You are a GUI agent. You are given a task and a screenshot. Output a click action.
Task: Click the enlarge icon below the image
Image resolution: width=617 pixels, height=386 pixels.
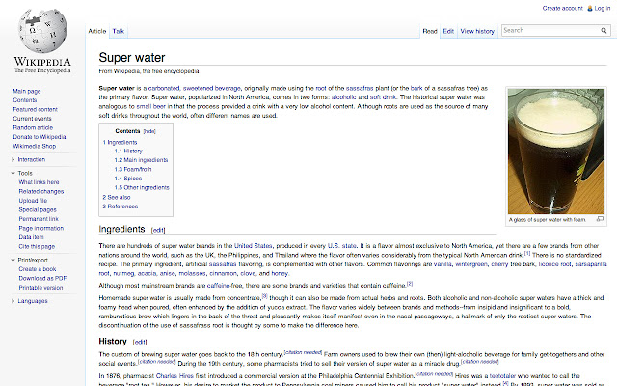pos(600,219)
